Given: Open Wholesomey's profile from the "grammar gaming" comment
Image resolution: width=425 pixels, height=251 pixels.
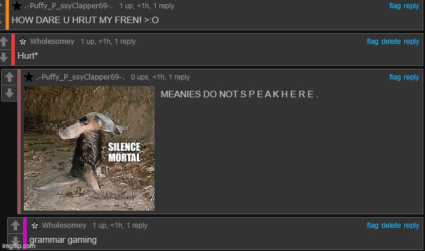Looking at the screenshot, I should pos(64,225).
